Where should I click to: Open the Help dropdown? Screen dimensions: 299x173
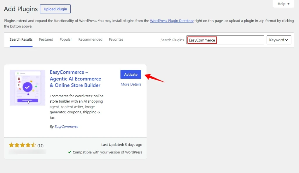pyautogui.click(x=283, y=4)
